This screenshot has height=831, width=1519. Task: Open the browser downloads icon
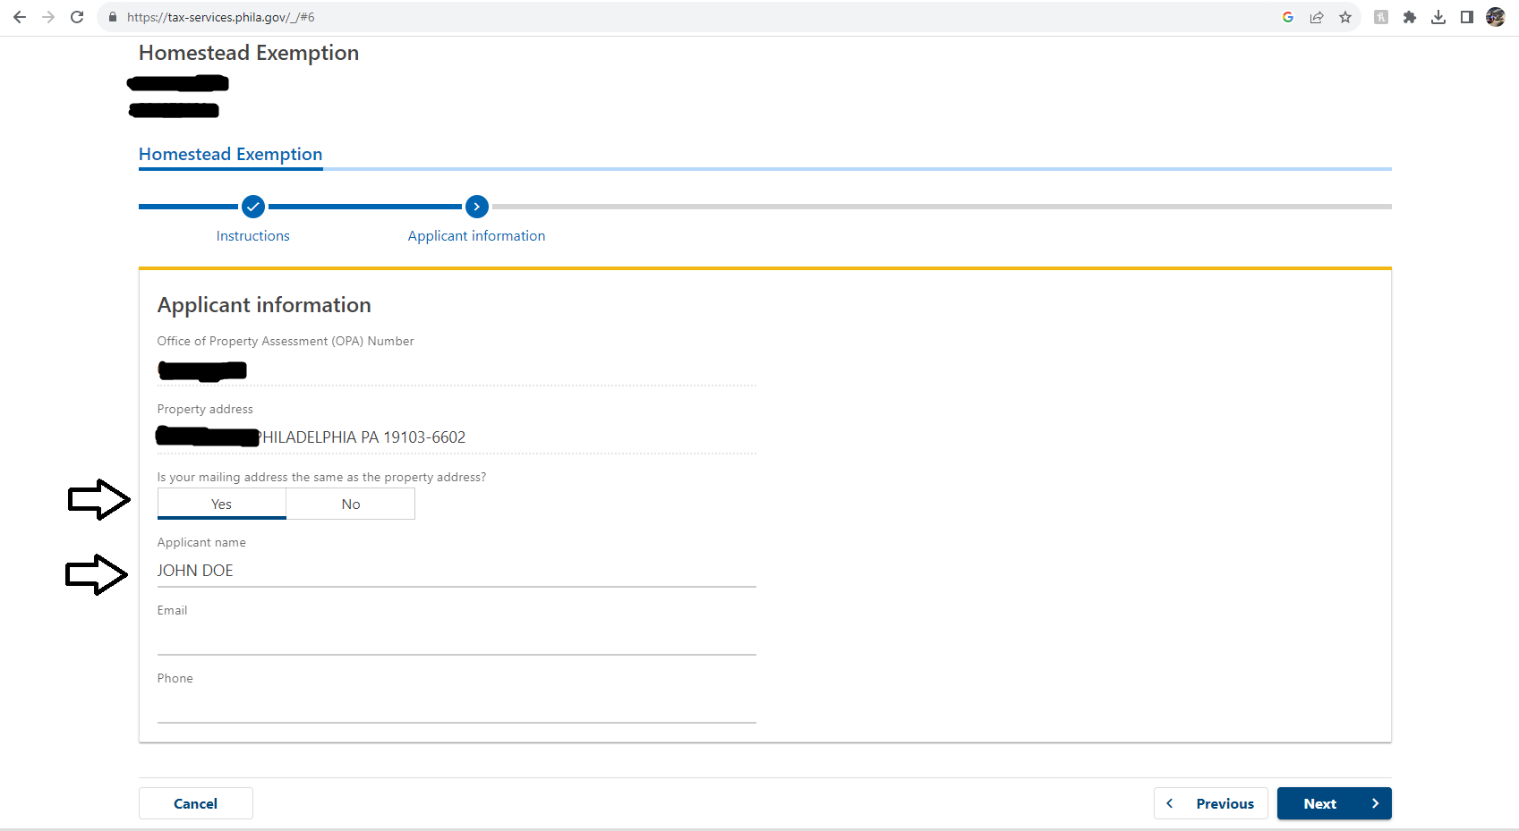(1438, 17)
